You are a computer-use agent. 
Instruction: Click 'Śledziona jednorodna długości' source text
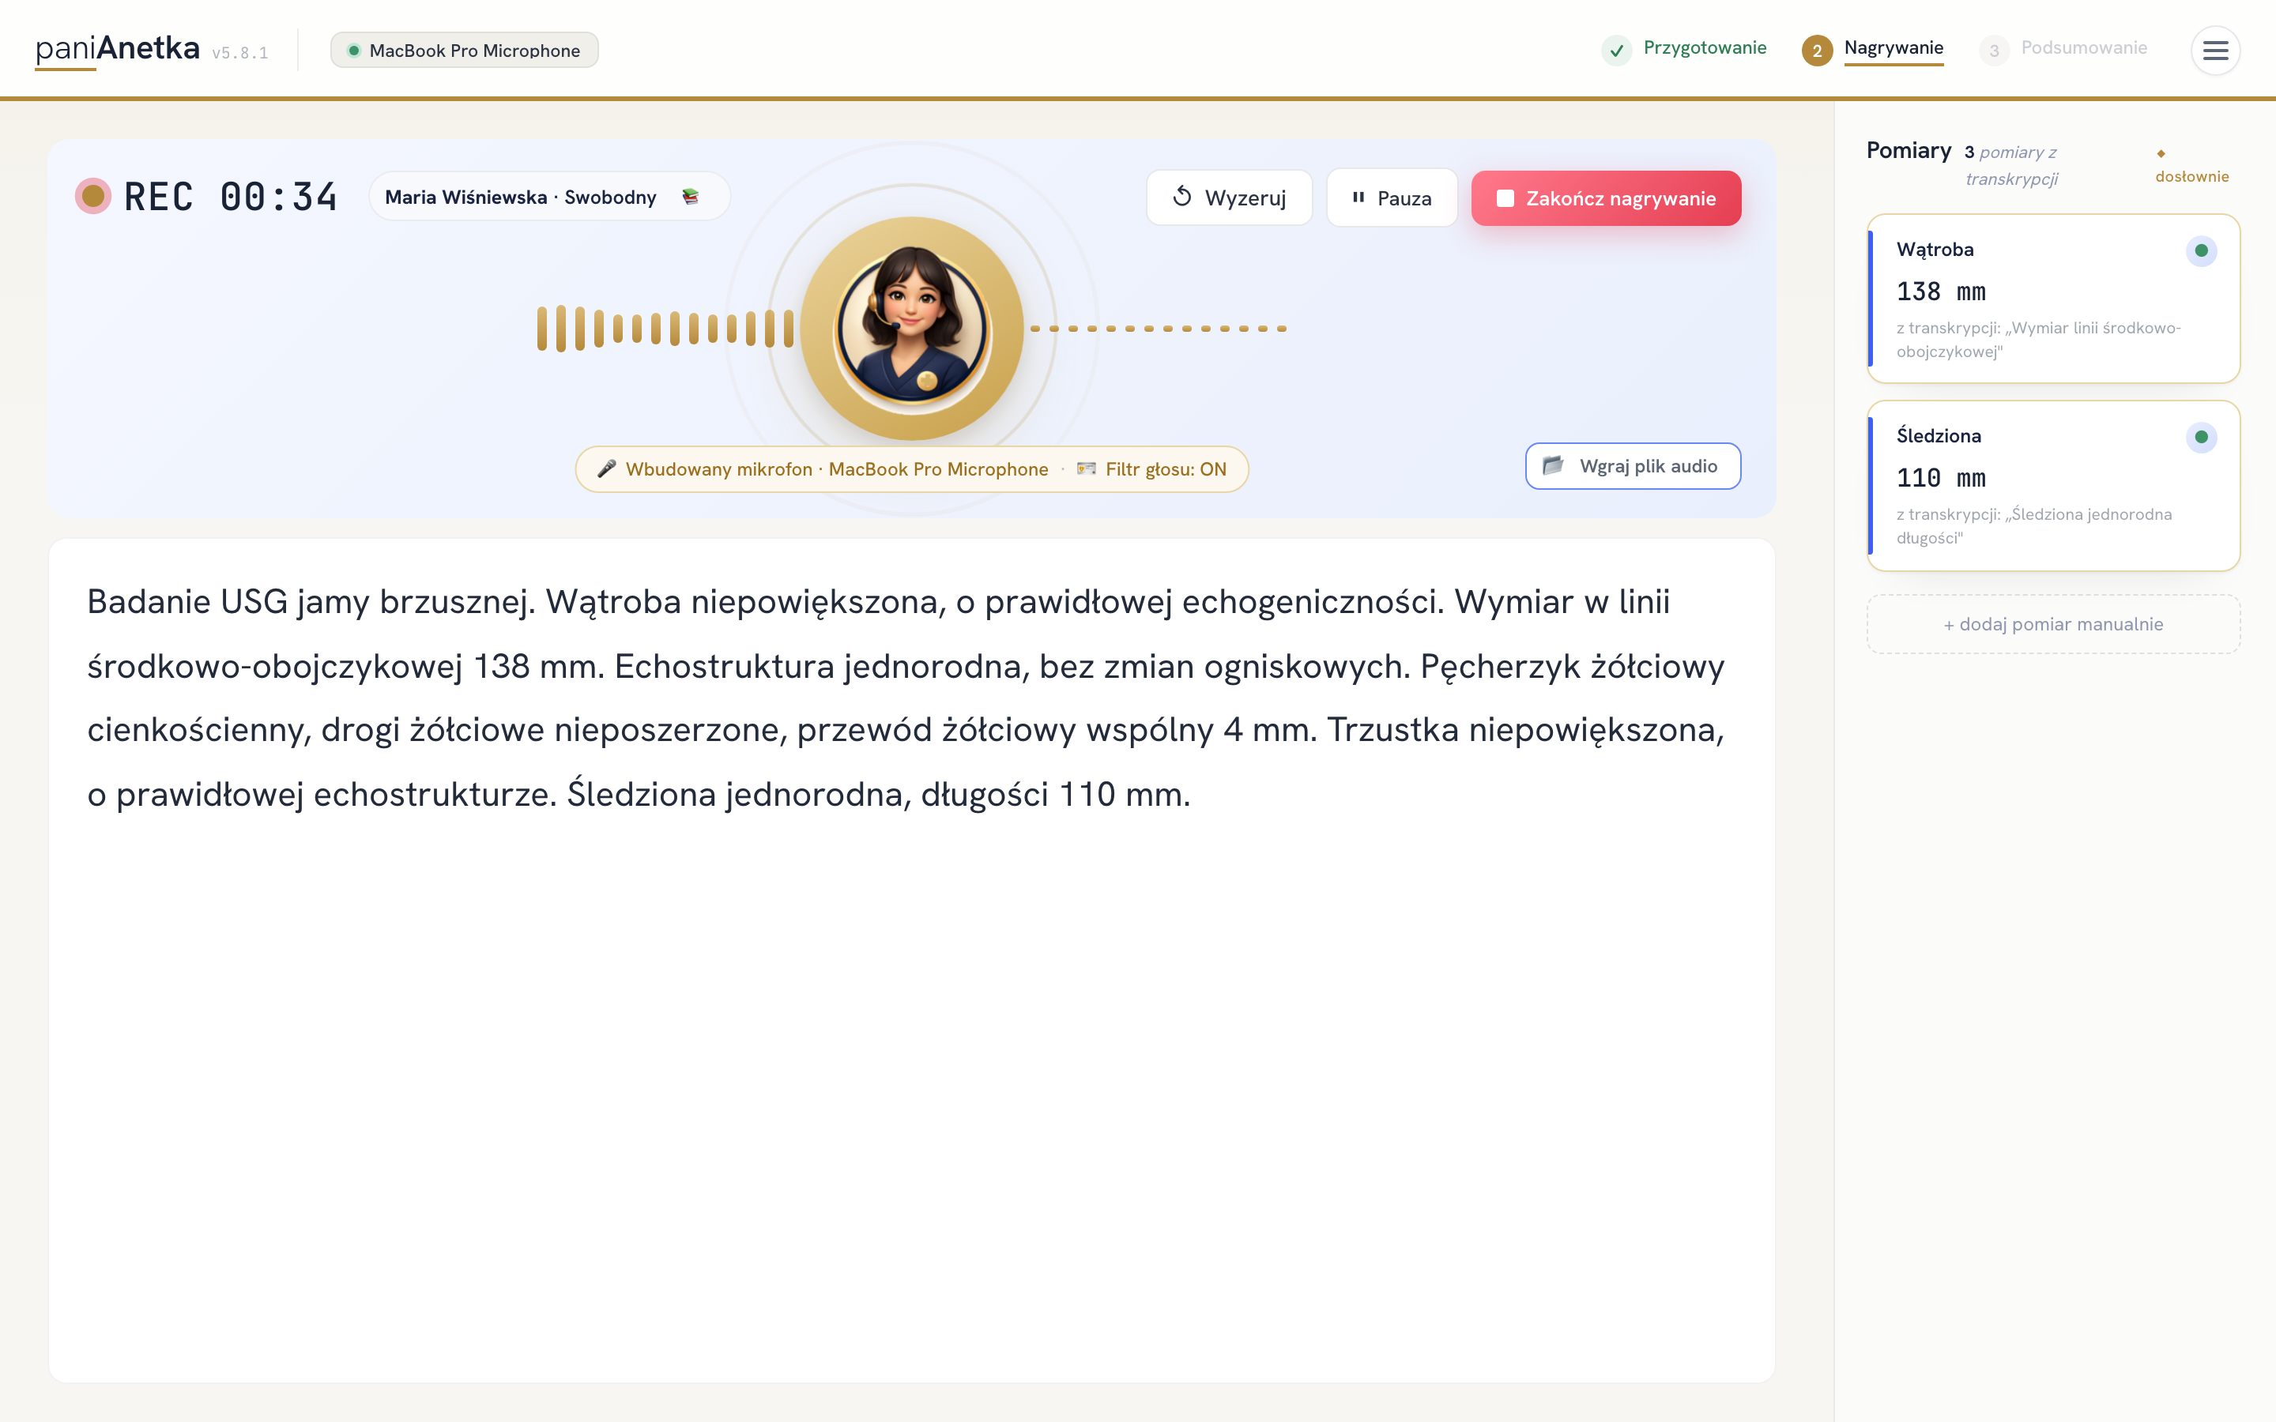click(x=2034, y=525)
